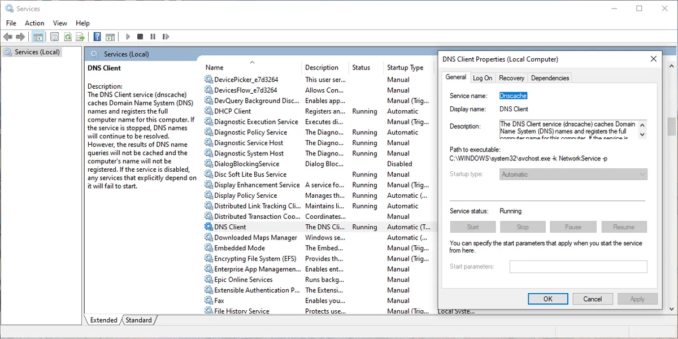678x339 pixels.
Task: Click the OK button
Action: (547, 298)
